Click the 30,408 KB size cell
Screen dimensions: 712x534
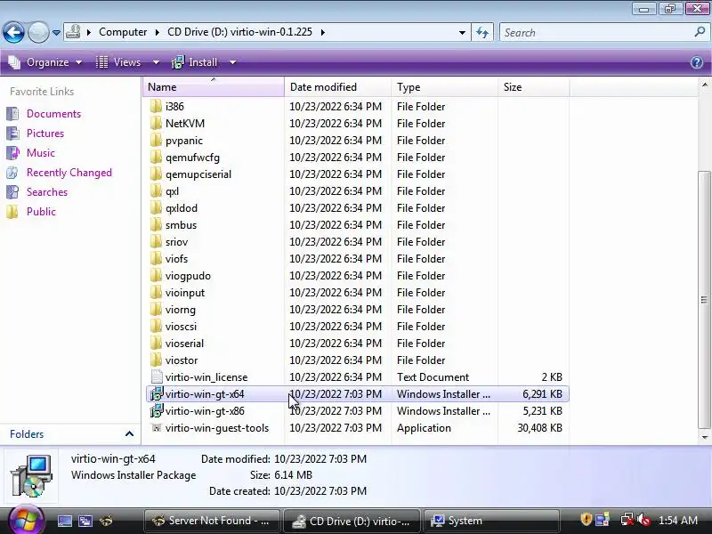539,428
